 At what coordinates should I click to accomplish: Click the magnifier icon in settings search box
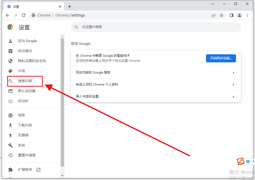click(76, 27)
